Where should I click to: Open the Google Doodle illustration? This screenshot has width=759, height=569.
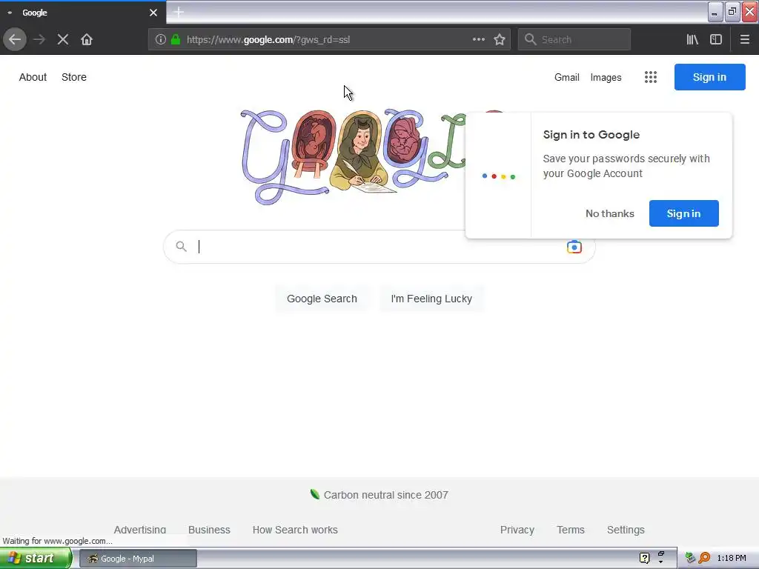tap(354, 157)
